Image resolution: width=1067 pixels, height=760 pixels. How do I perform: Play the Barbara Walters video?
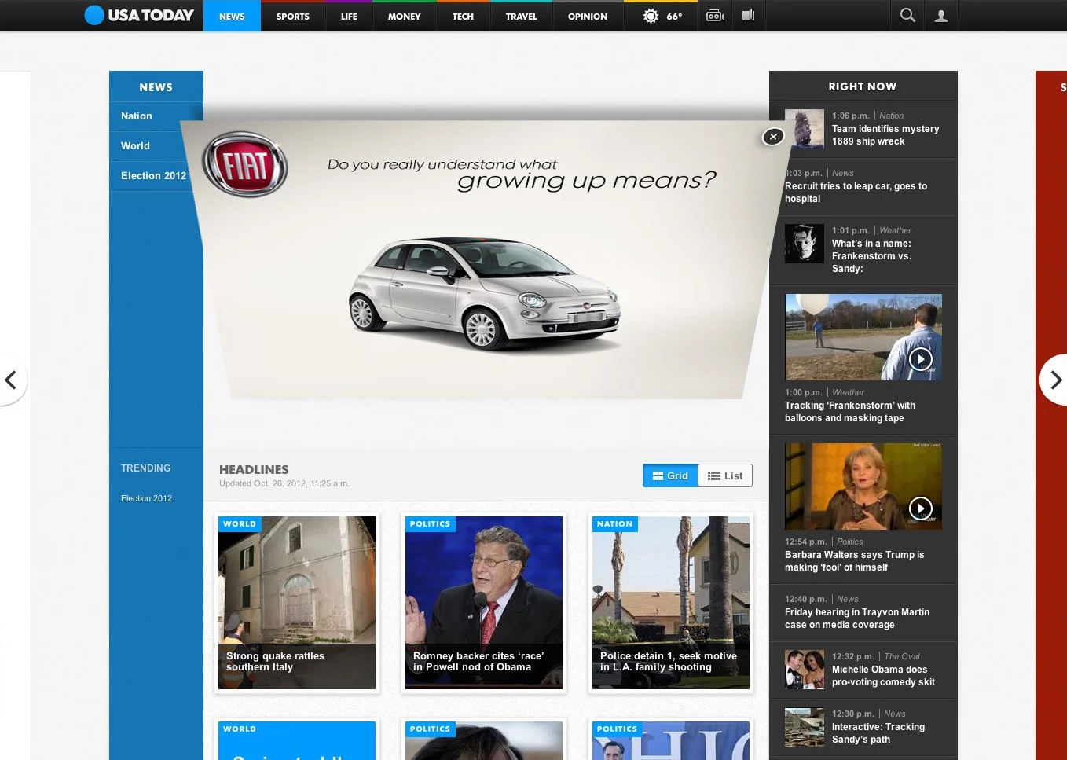[x=920, y=509]
